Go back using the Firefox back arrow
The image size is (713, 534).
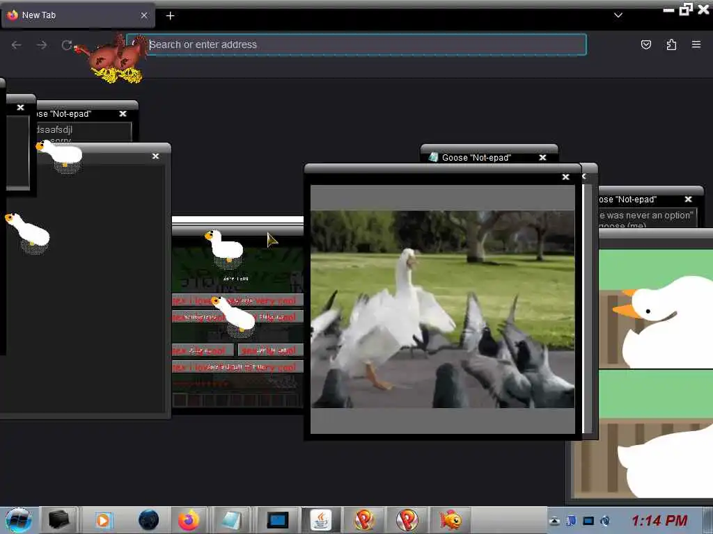(17, 44)
